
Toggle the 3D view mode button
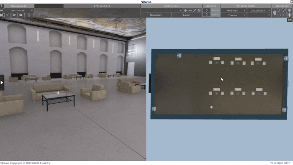click(2, 10)
